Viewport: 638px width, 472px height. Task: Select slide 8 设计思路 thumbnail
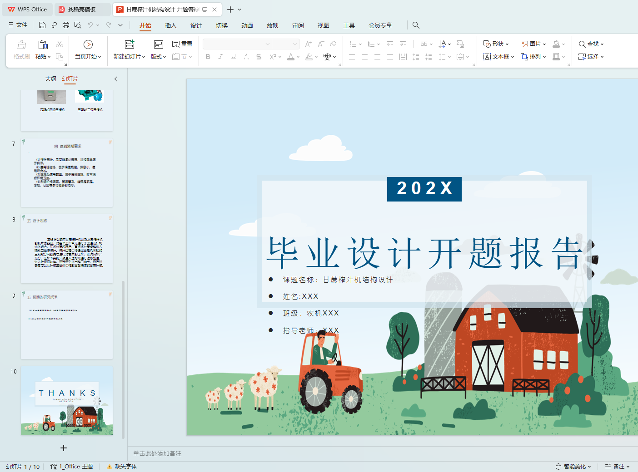pyautogui.click(x=67, y=249)
